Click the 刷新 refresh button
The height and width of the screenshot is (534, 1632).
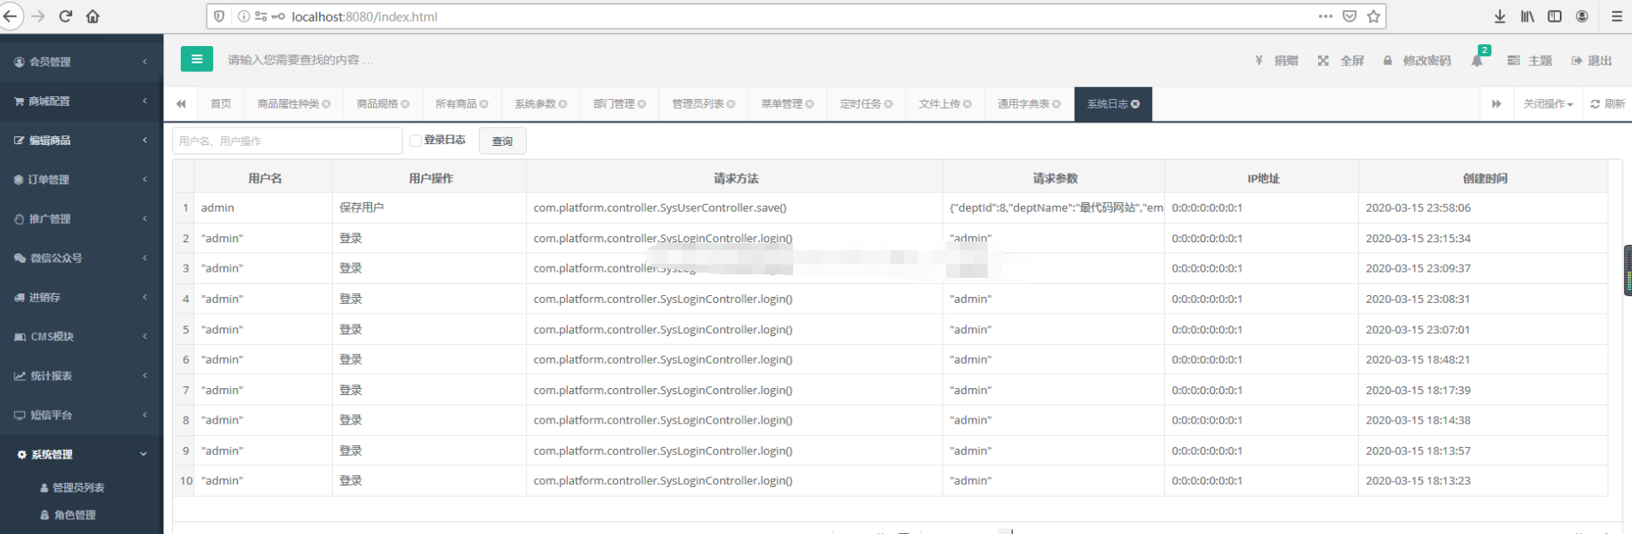(x=1608, y=104)
